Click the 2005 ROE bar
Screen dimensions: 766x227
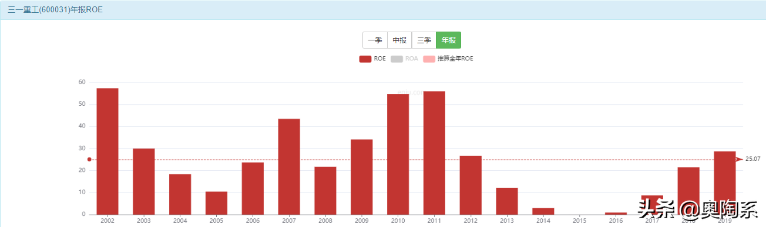point(216,203)
